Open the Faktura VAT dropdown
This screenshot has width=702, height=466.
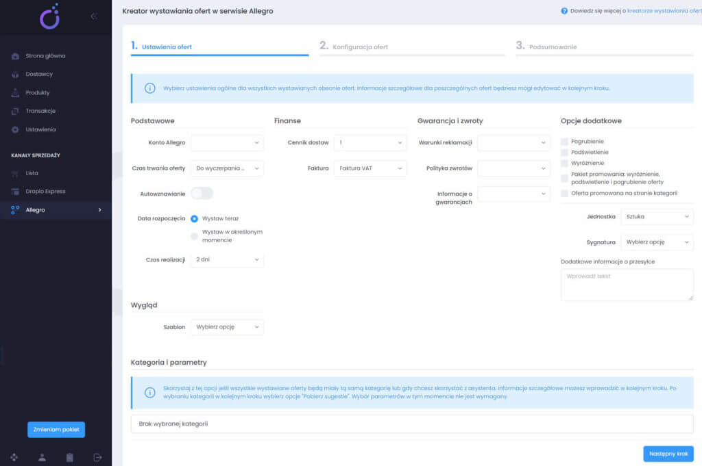[x=370, y=168]
